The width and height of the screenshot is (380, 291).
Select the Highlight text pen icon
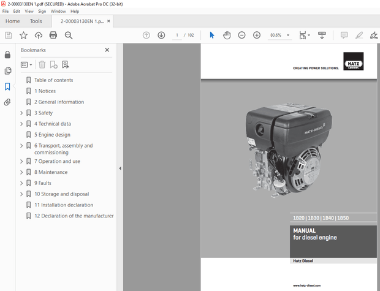[359, 36]
